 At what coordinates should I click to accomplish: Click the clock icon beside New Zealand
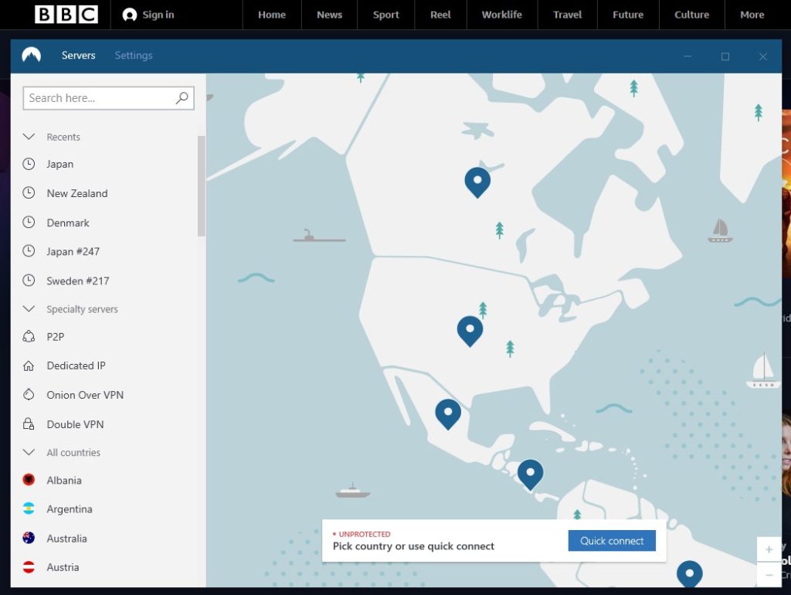[x=29, y=192]
